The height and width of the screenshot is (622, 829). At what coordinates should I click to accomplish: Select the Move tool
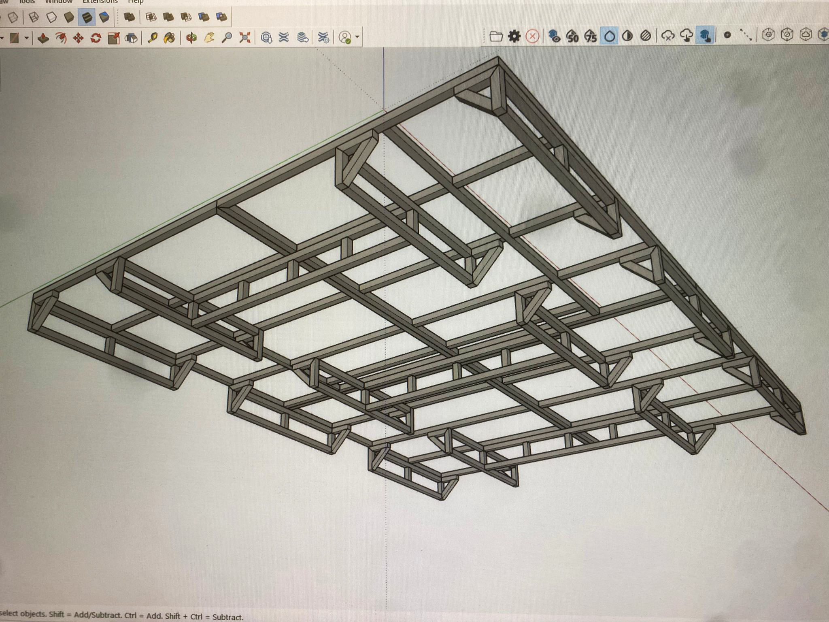[x=78, y=38]
